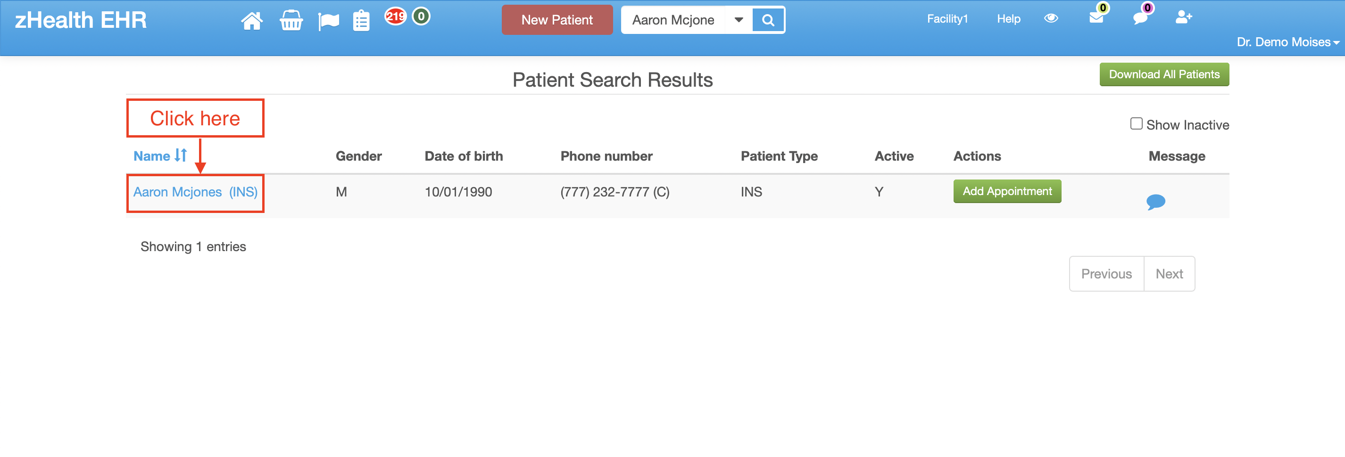Click the Patient Search Results heading
Image resolution: width=1345 pixels, height=457 pixels.
[x=612, y=80]
